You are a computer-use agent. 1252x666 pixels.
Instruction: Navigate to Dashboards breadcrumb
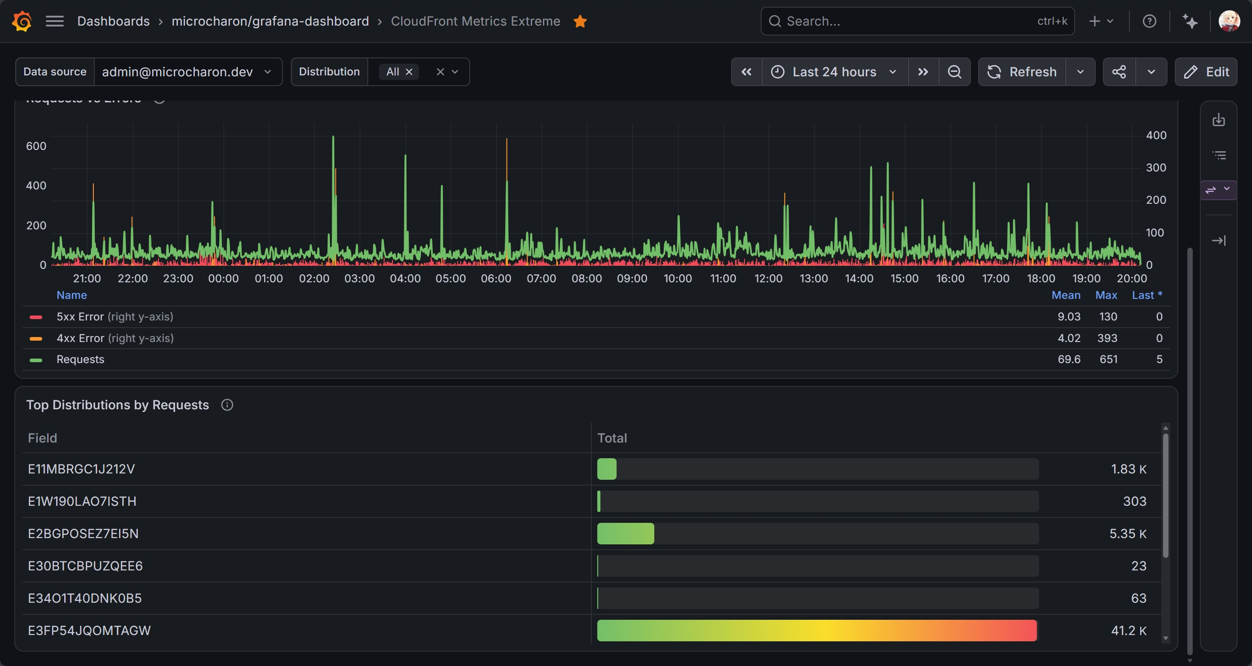(x=113, y=21)
